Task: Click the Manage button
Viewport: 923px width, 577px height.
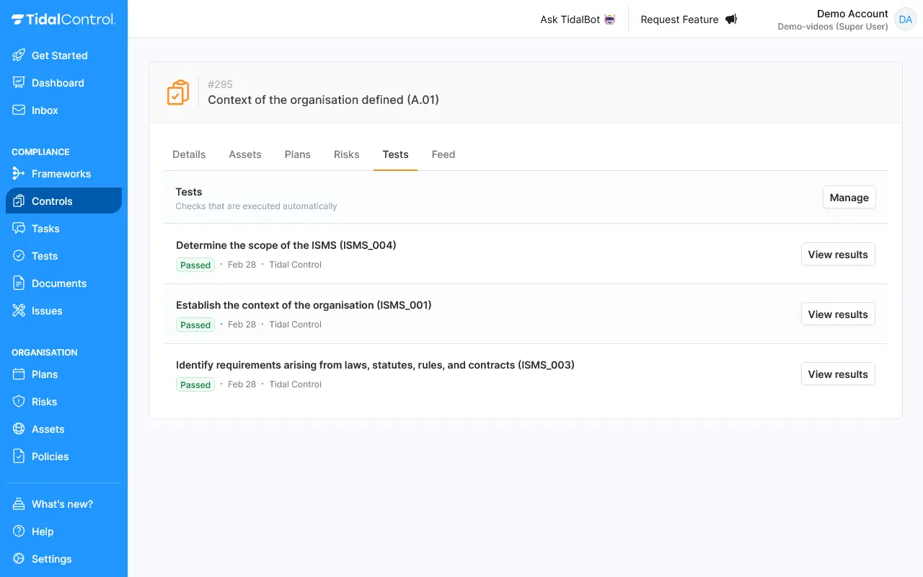Action: pyautogui.click(x=849, y=198)
